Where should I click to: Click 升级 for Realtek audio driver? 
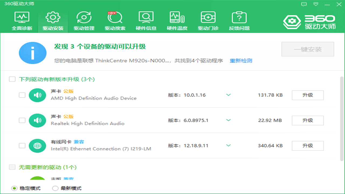coord(308,120)
